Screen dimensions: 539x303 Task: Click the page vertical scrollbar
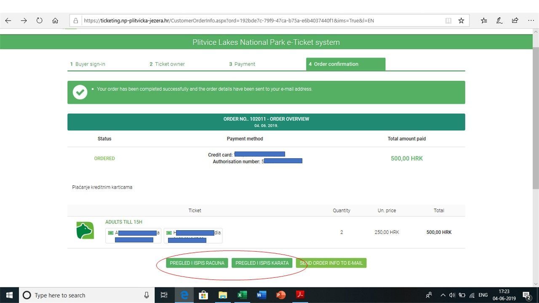(535, 126)
